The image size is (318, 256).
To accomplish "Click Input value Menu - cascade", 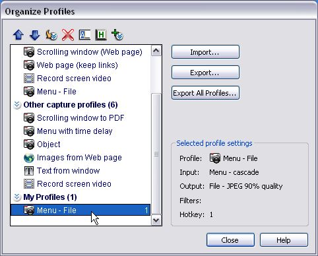I will (x=234, y=172).
